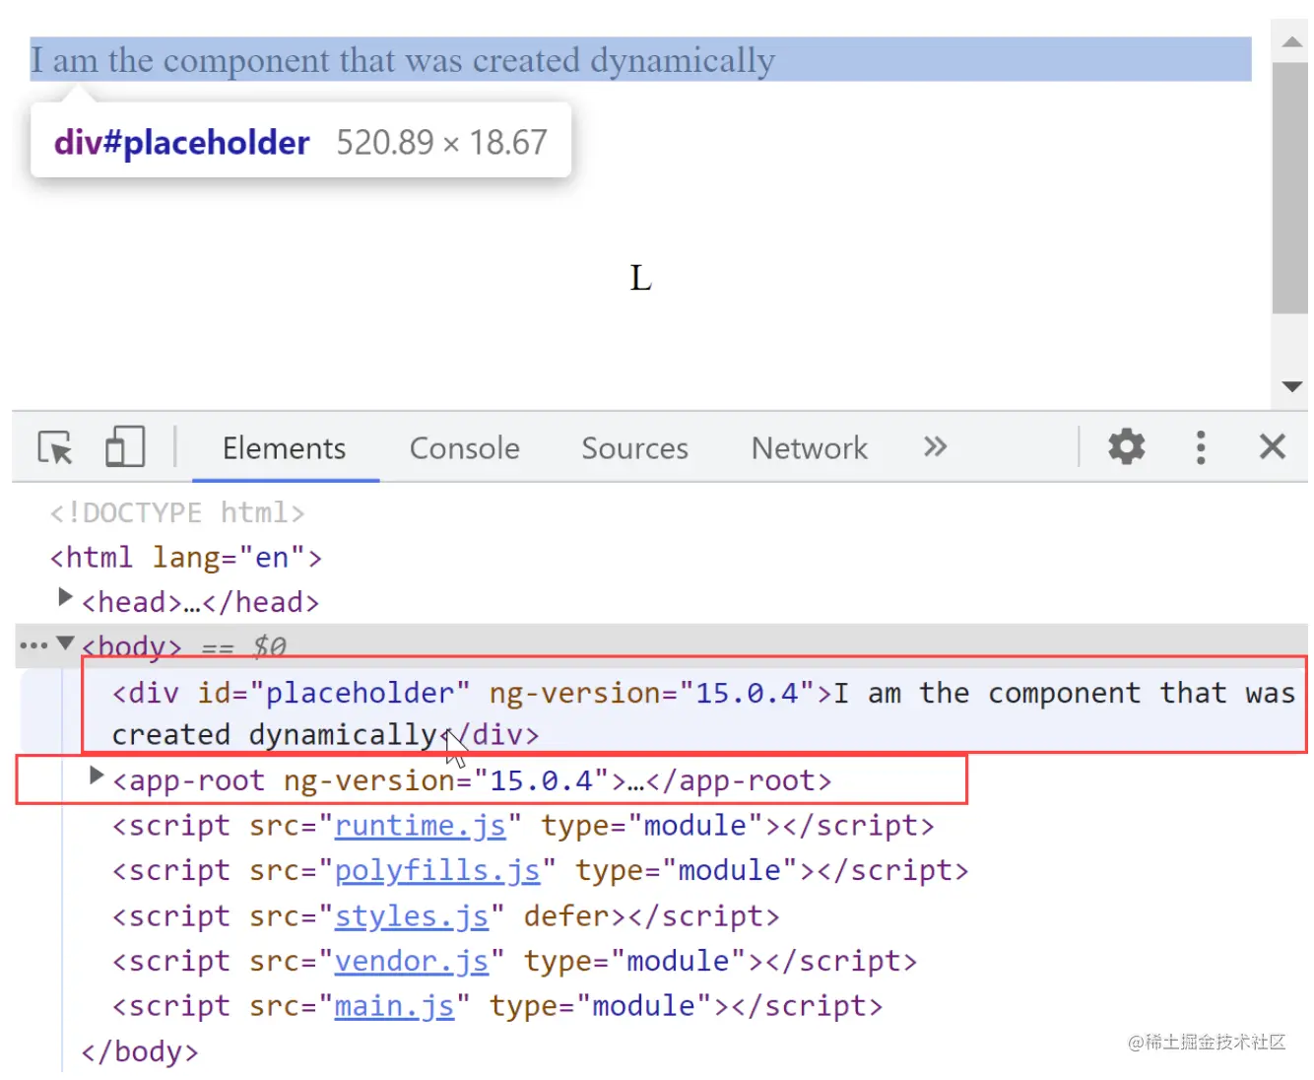Open the polyfills.js script link
The width and height of the screenshot is (1314, 1080).
coord(437,871)
